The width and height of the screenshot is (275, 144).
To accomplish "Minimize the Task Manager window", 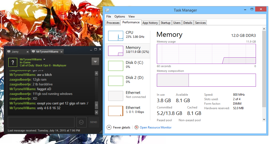I will click(245, 9).
